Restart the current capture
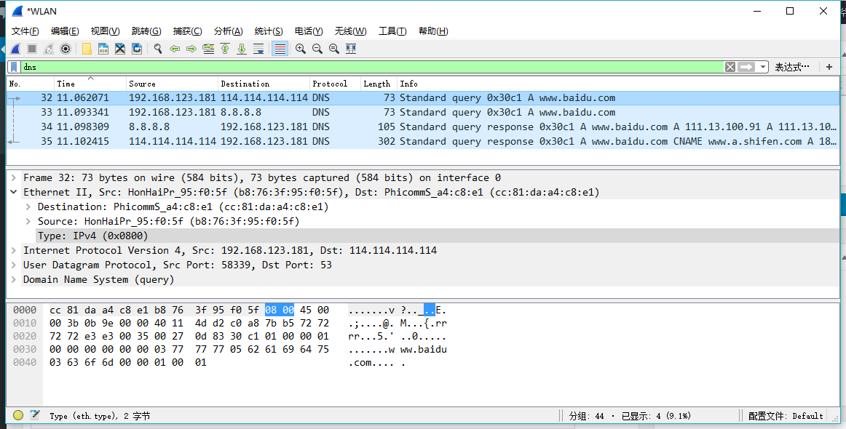This screenshot has width=846, height=429. (49, 49)
